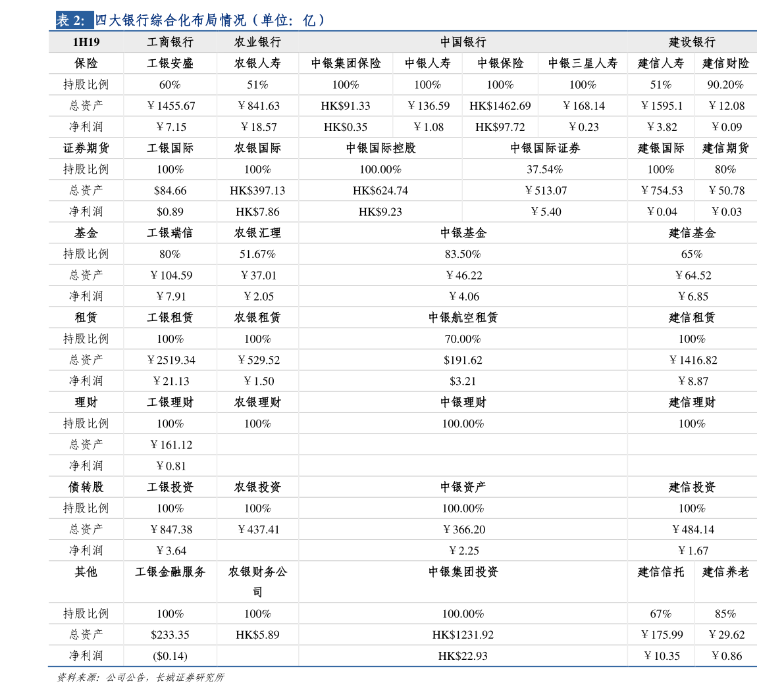784x696 pixels.
Task: Click the ¥1455.67 total assets value
Action: coord(171,106)
